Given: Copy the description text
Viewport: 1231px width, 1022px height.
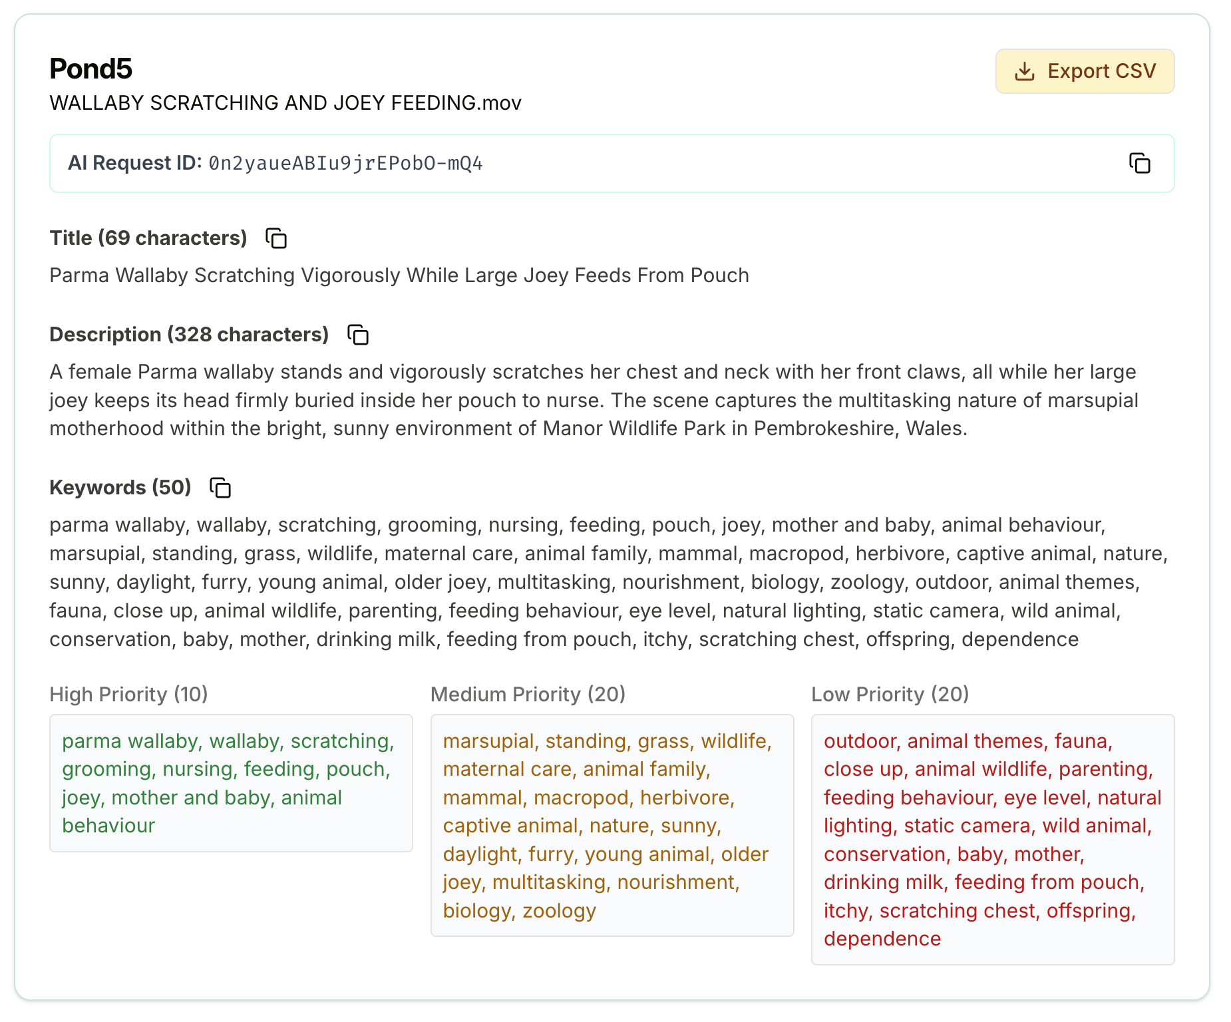Looking at the screenshot, I should point(358,335).
